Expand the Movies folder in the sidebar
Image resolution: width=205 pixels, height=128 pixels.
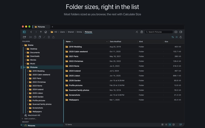(x=25, y=60)
